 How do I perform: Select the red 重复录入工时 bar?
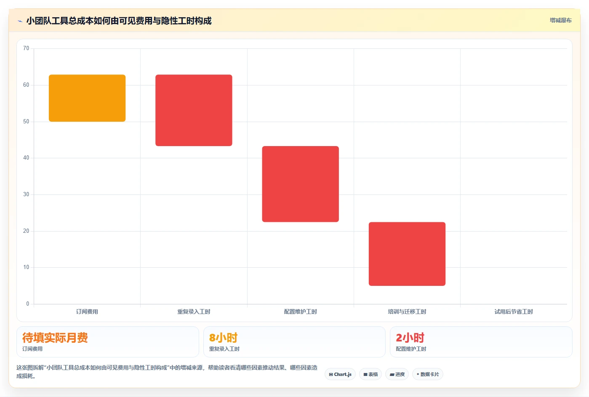coord(194,110)
